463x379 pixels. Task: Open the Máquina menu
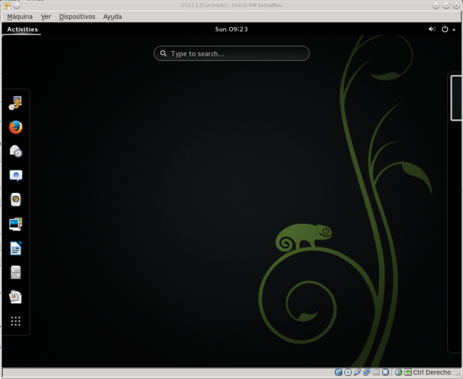(20, 16)
